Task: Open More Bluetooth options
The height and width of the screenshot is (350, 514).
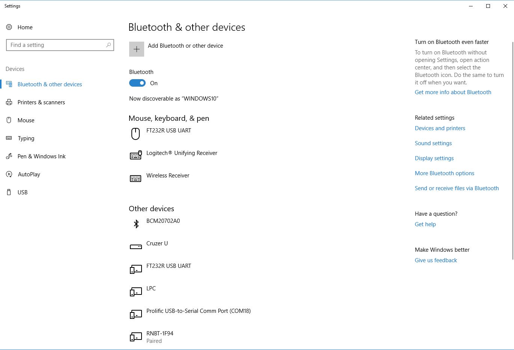Action: (x=445, y=173)
